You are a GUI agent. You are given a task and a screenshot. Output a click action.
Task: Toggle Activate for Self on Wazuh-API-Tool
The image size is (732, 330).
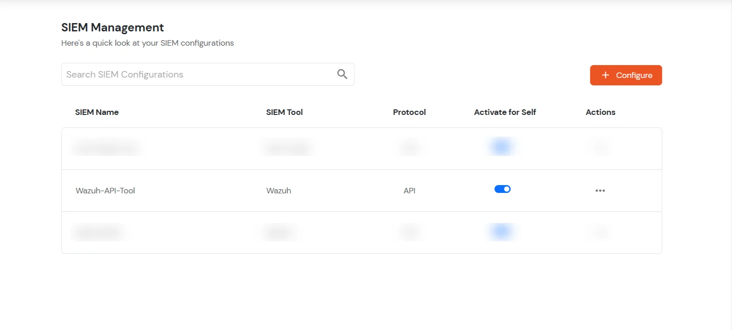tap(502, 189)
